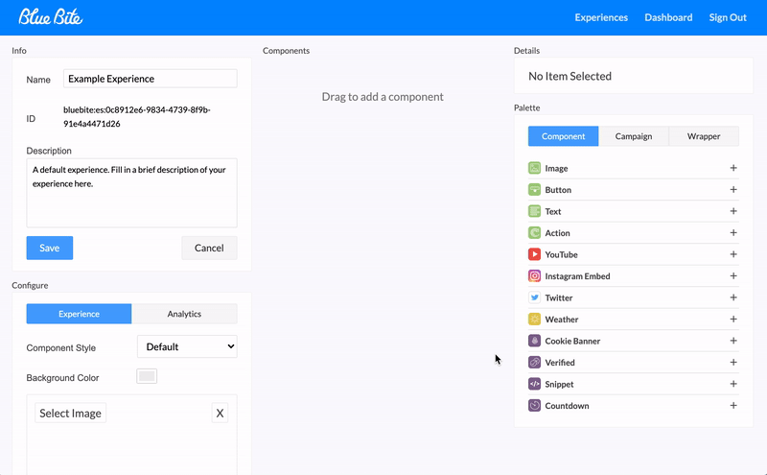This screenshot has height=475, width=767.
Task: Click the Instagram Embed row label
Action: 577,276
